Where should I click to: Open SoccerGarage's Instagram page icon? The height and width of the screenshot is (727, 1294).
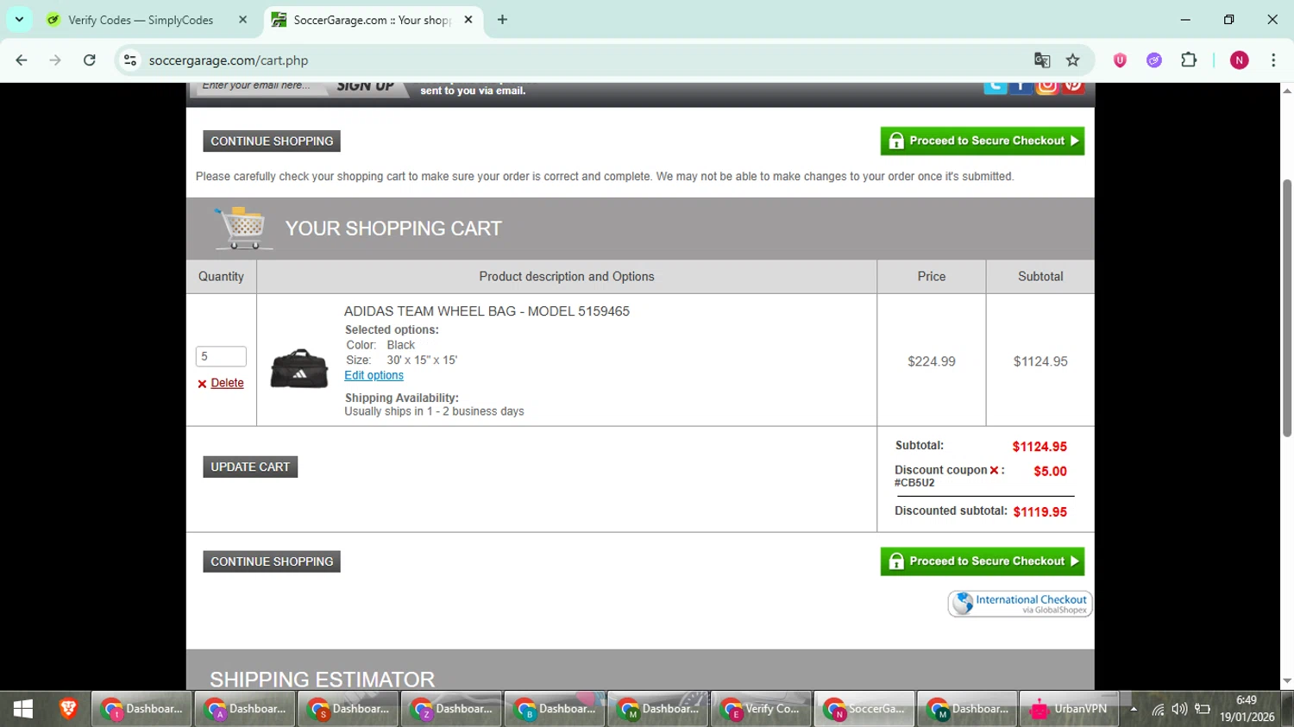pos(1046,86)
